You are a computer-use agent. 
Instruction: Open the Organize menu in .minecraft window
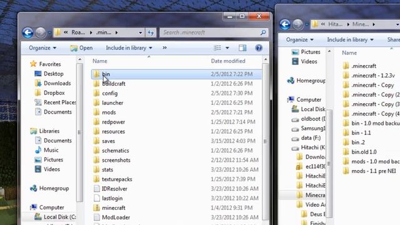[x=42, y=48]
